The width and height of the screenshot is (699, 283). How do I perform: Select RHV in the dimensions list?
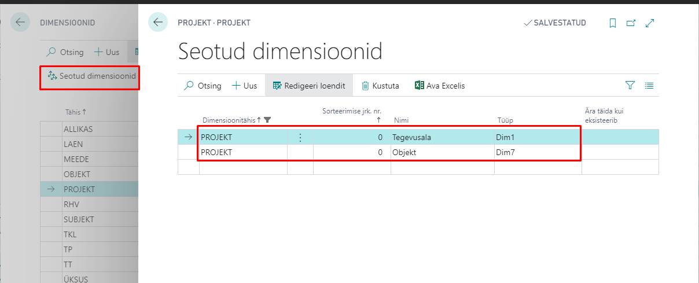[x=71, y=204]
